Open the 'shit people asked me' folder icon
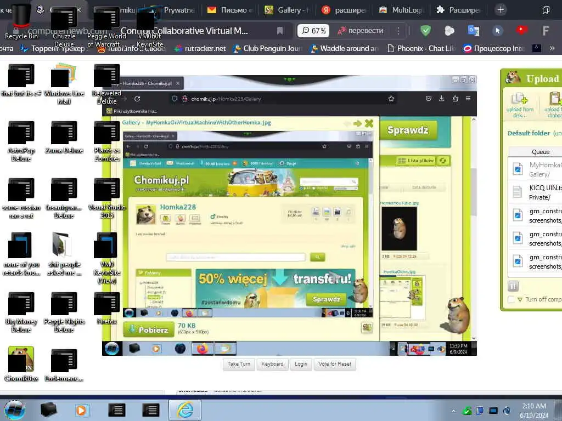 point(64,254)
